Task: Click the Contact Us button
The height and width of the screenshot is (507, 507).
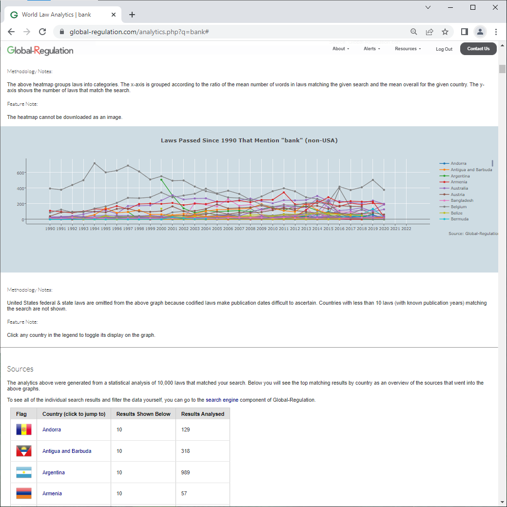Action: pyautogui.click(x=478, y=49)
